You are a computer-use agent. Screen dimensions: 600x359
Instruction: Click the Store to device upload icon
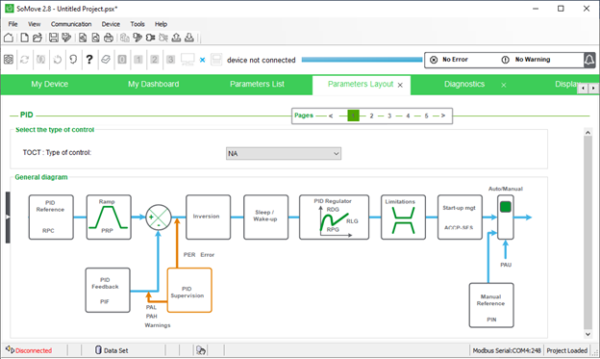pos(176,38)
